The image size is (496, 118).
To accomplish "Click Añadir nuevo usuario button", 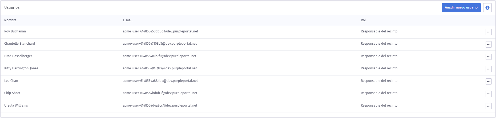I will coord(461,7).
